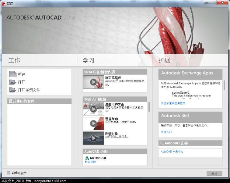Open the 培训资源 training resources link
The width and height of the screenshot is (230, 183).
pos(90,162)
